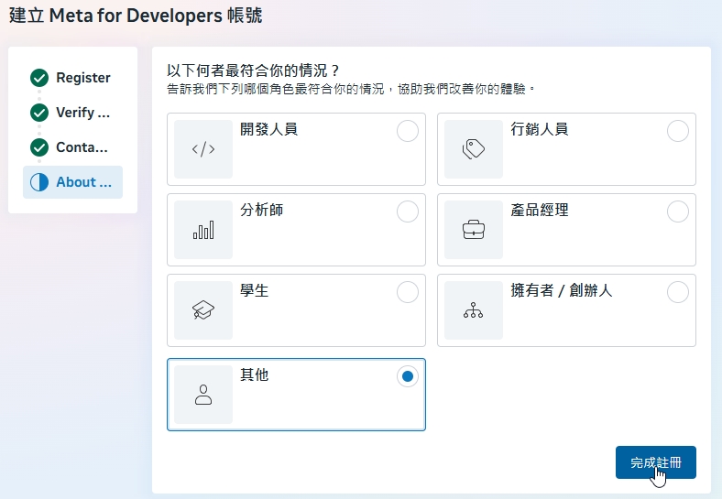
Task: Click the org chart icon for 擁有者 / 創辦人
Action: click(474, 310)
